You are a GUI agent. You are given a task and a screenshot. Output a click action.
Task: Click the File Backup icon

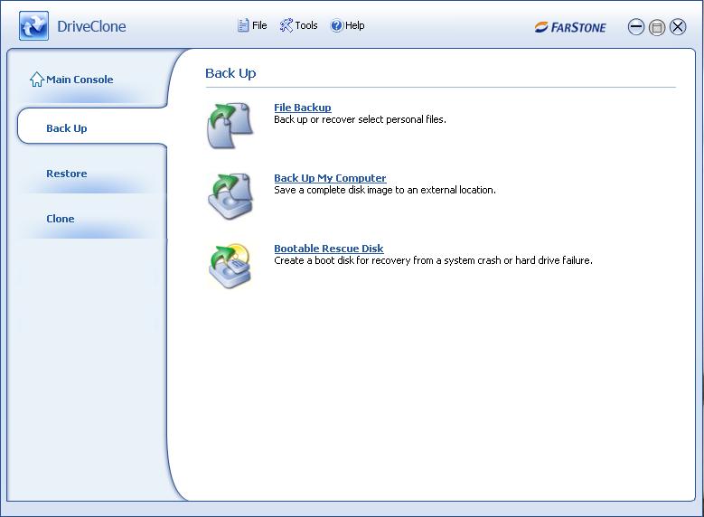230,126
